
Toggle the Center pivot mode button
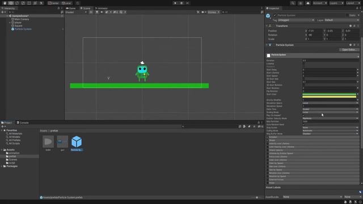53,3
